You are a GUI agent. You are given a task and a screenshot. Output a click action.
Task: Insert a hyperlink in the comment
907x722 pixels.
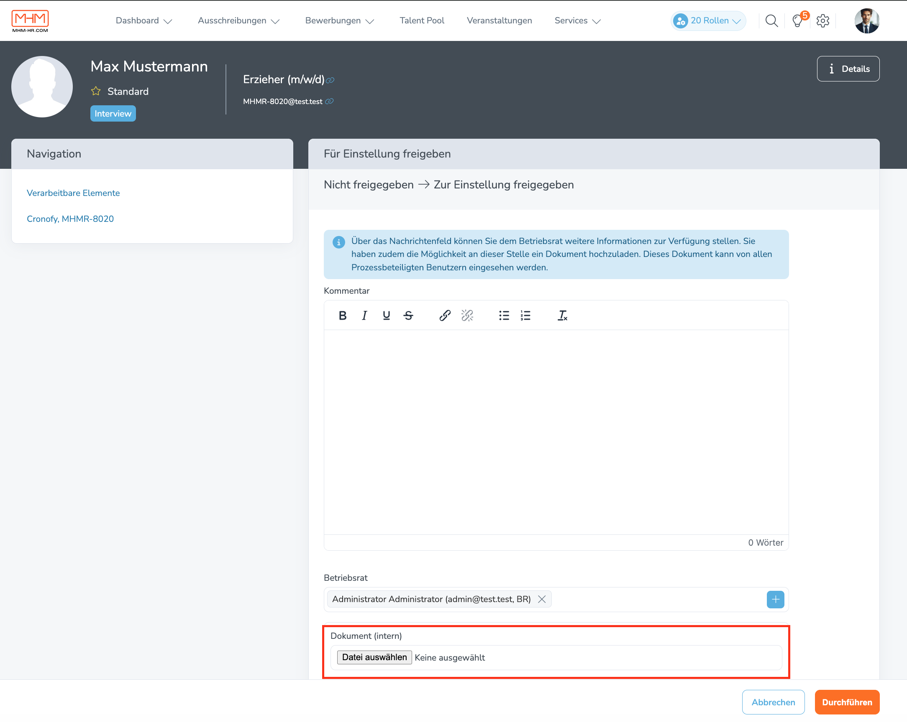445,315
